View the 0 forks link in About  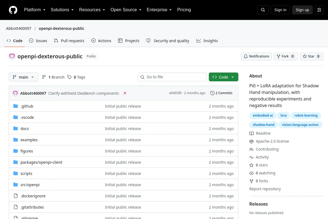[259, 181]
